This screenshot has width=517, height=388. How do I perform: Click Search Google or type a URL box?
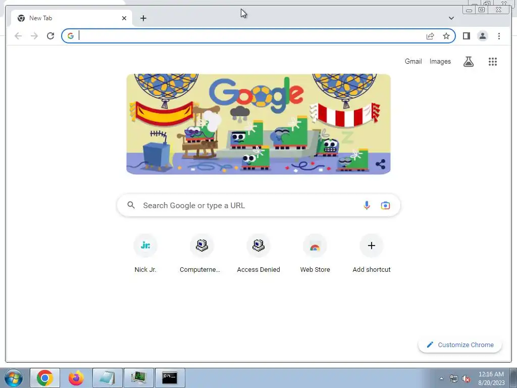pyautogui.click(x=258, y=205)
